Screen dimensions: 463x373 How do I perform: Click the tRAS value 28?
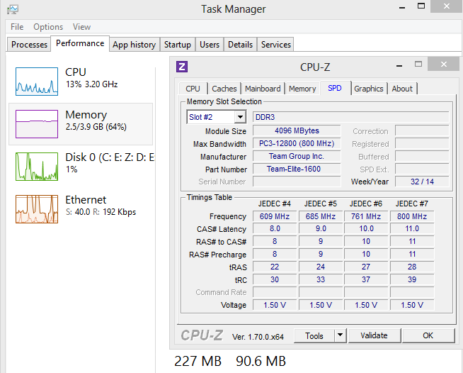[412, 267]
